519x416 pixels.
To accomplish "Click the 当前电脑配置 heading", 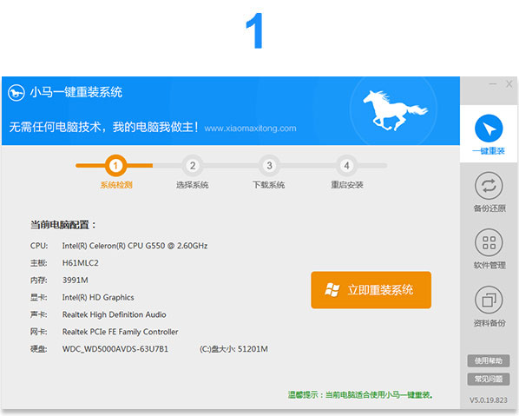I will tap(62, 225).
